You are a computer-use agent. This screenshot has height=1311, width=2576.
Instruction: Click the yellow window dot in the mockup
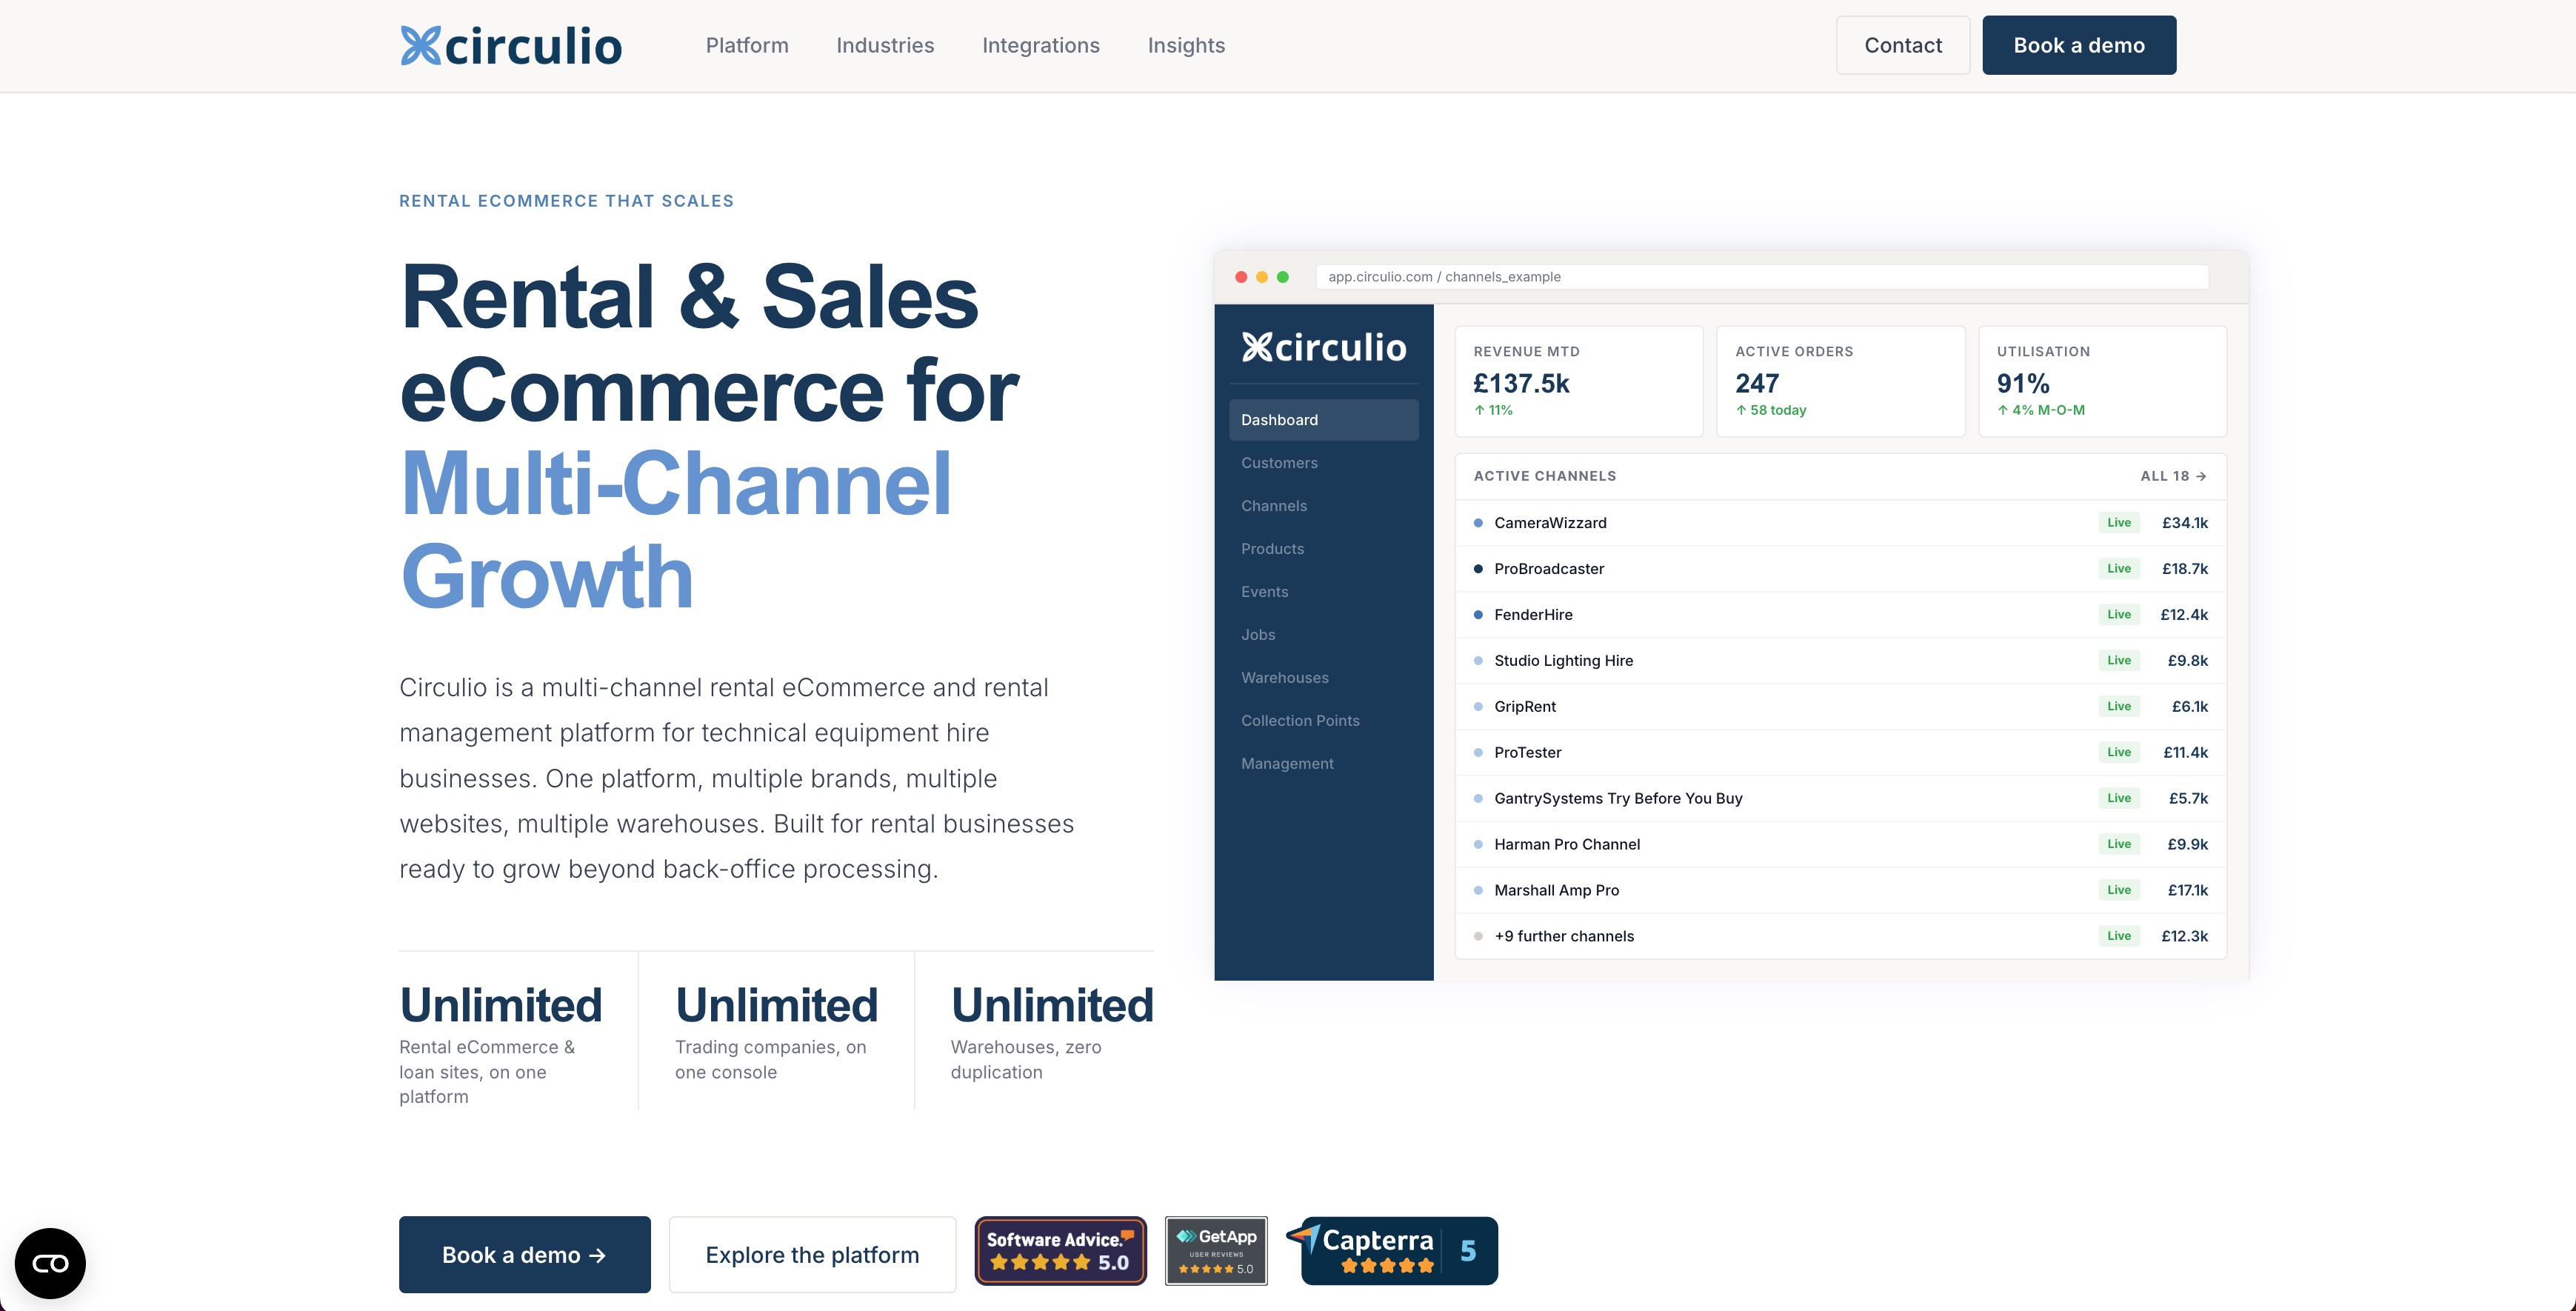click(1262, 277)
